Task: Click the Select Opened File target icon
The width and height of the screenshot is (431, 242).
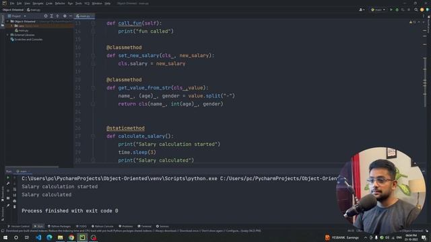Action: pos(46,16)
